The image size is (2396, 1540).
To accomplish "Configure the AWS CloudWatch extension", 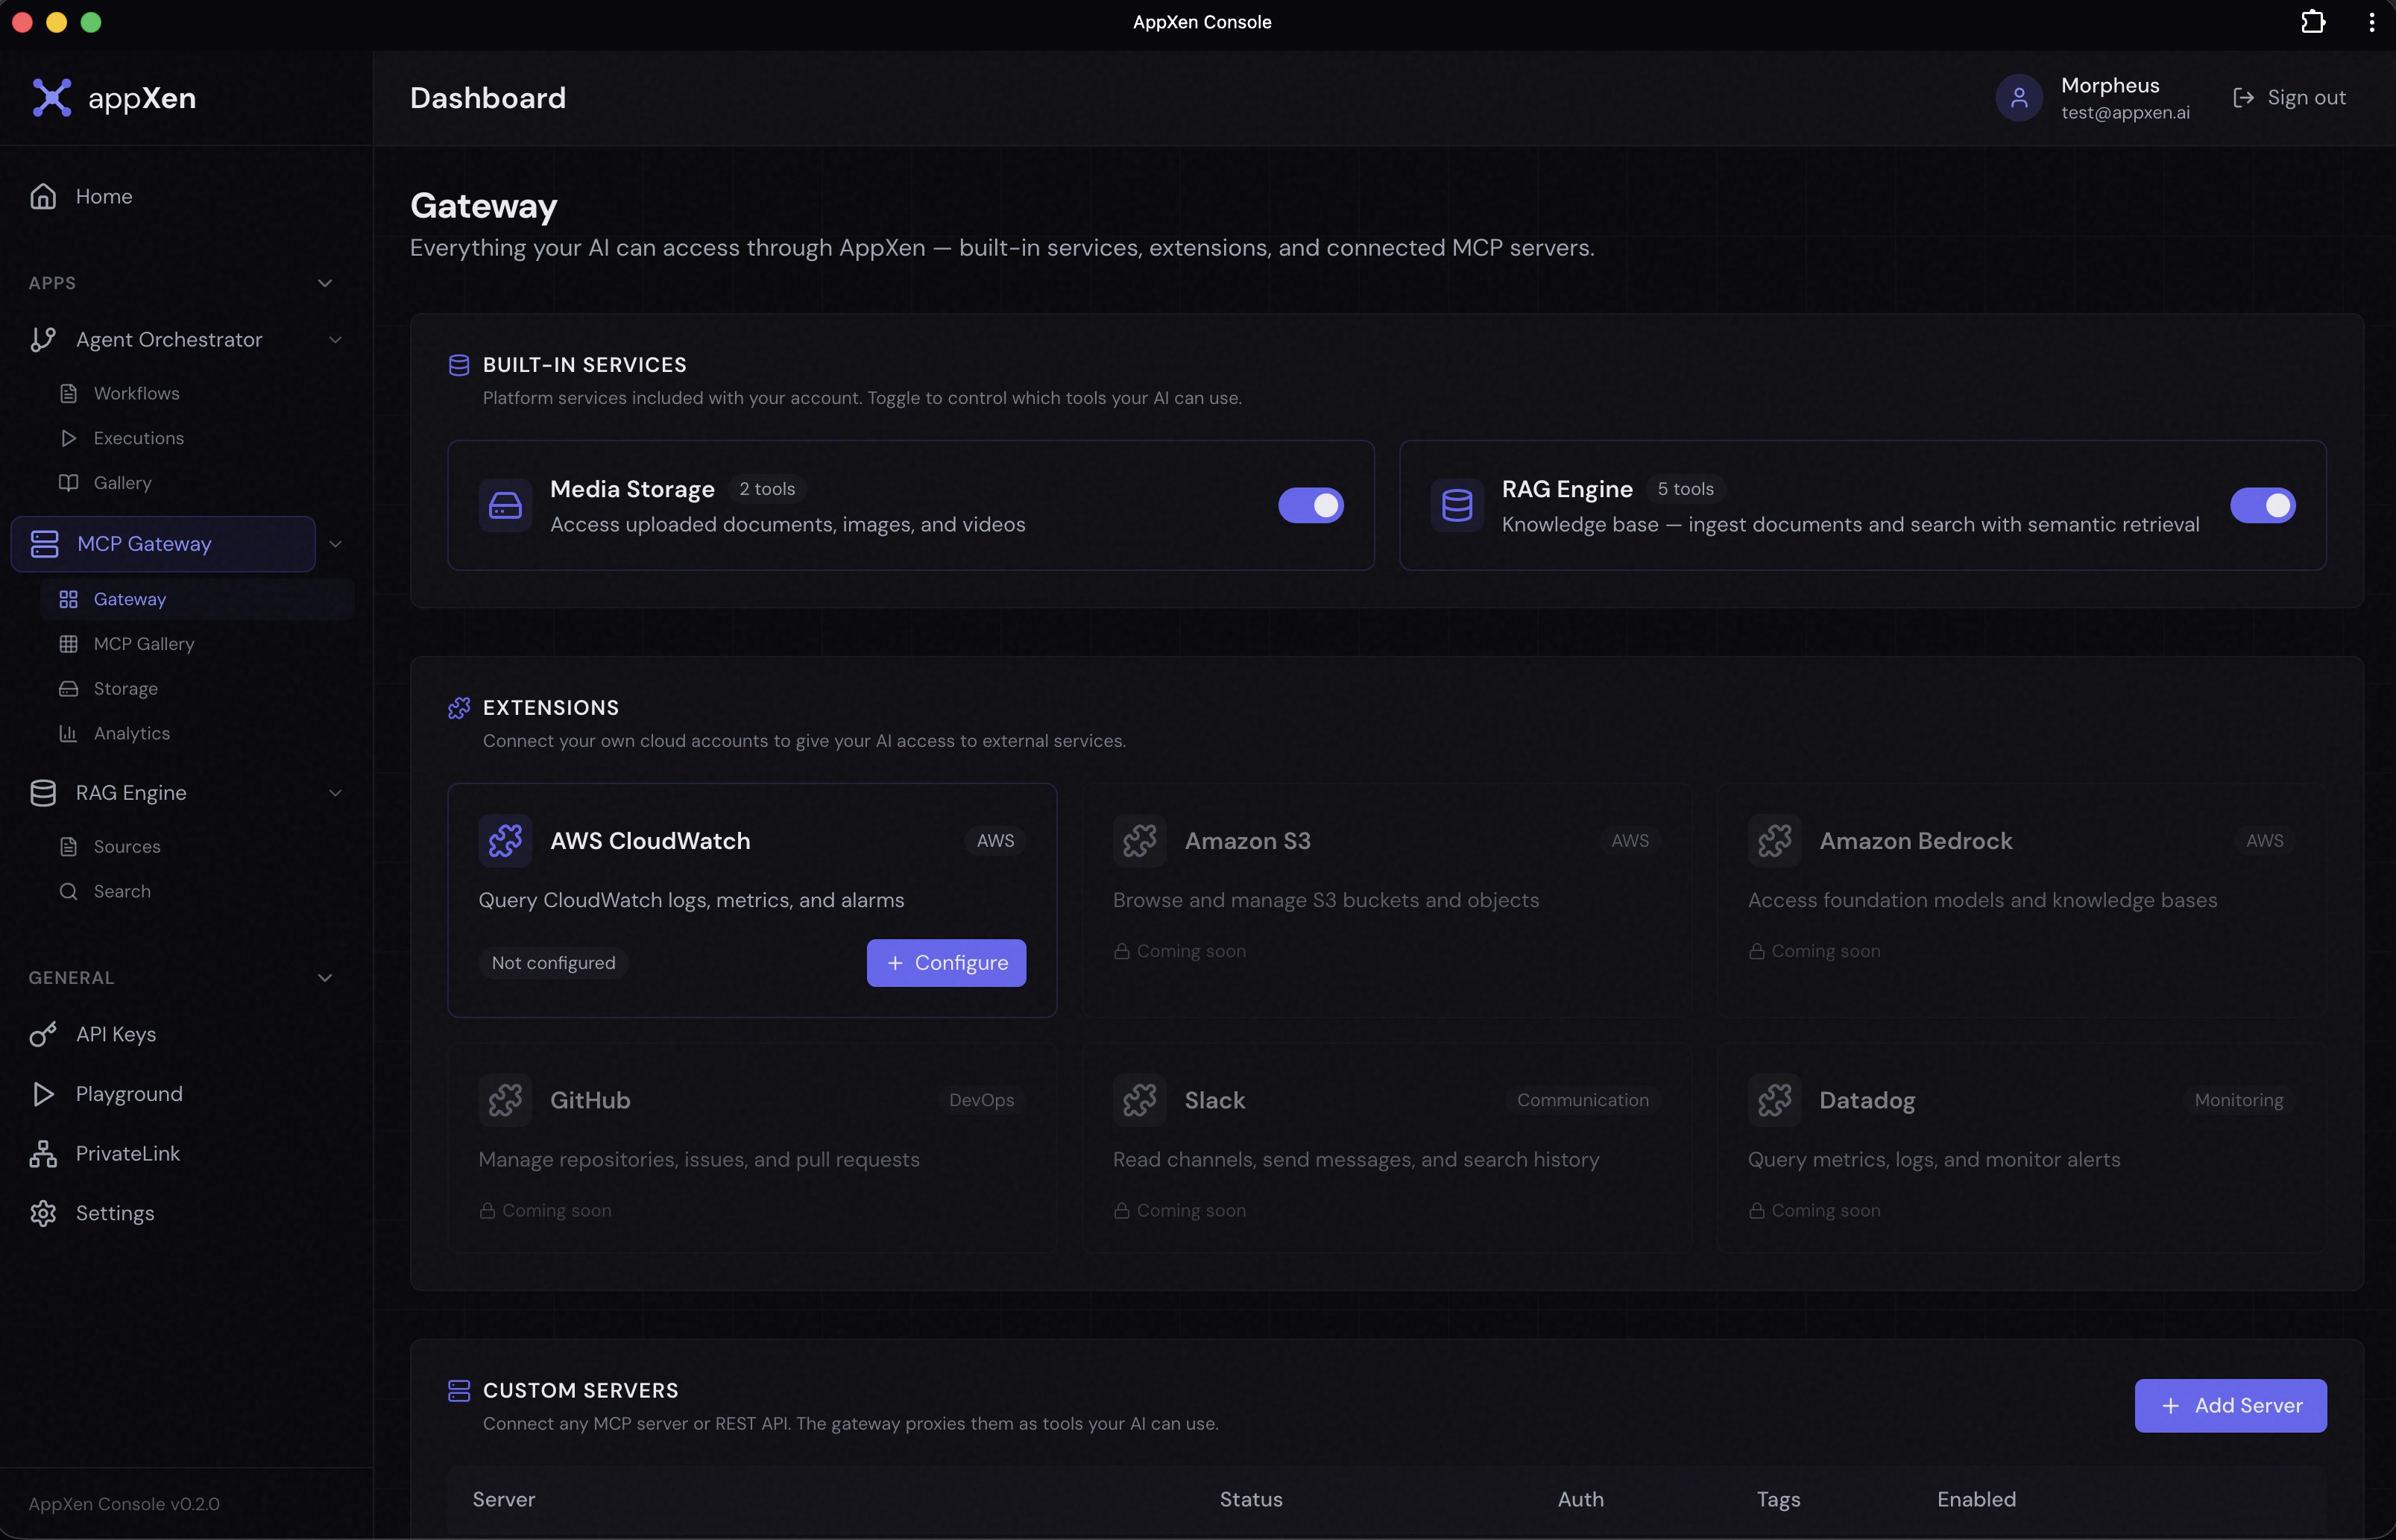I will pos(945,962).
